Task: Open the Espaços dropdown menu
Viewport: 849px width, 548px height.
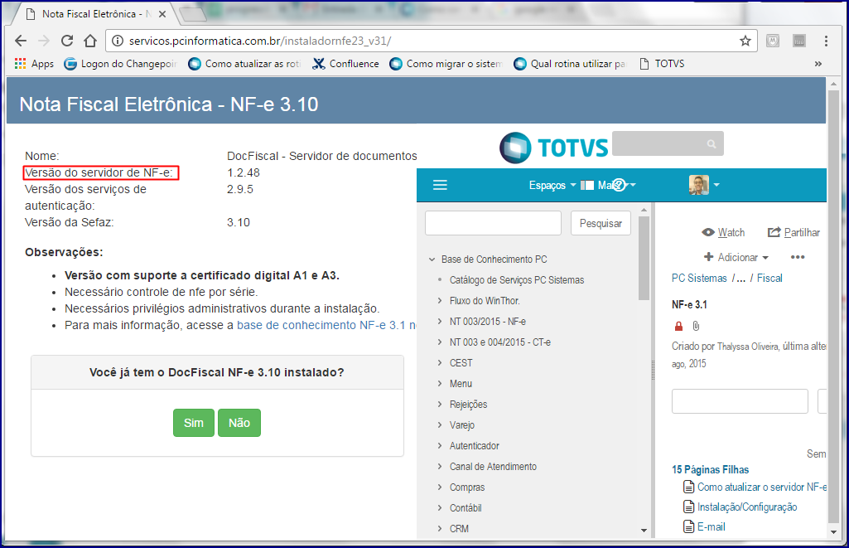Action: [552, 186]
